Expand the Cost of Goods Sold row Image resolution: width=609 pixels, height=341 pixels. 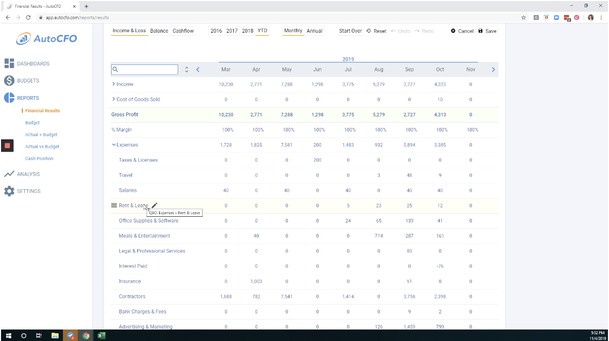(x=114, y=99)
